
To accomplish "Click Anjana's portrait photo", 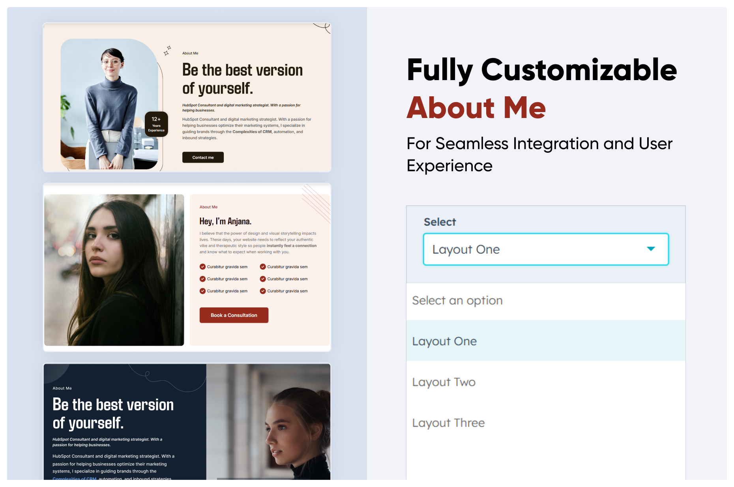I will [x=114, y=270].
